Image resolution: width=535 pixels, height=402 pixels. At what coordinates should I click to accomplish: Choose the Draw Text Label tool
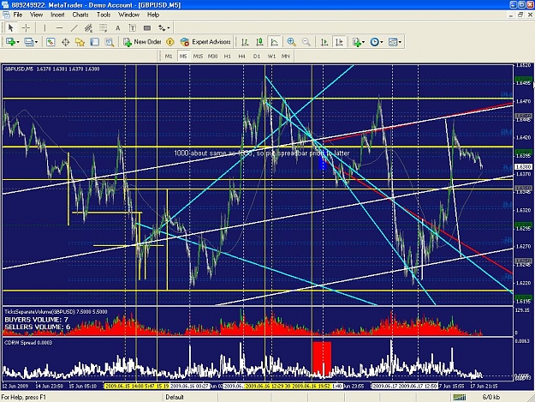click(x=133, y=28)
